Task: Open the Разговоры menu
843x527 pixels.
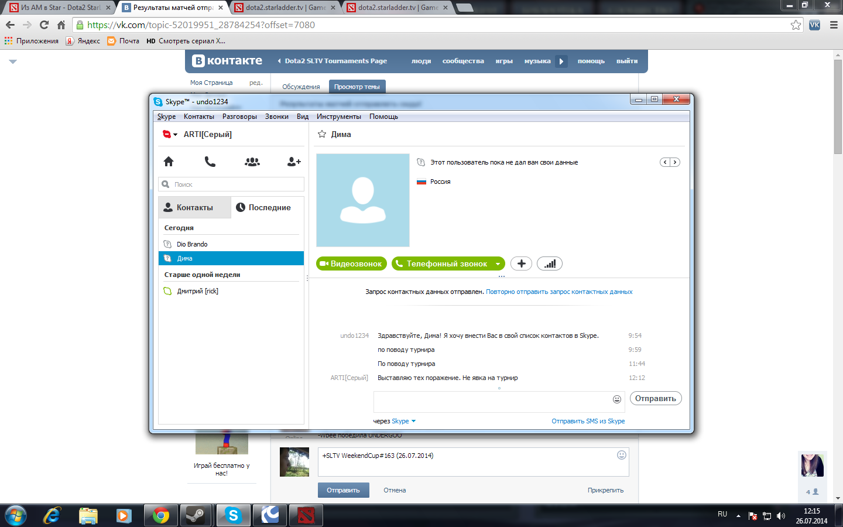Action: [x=239, y=117]
